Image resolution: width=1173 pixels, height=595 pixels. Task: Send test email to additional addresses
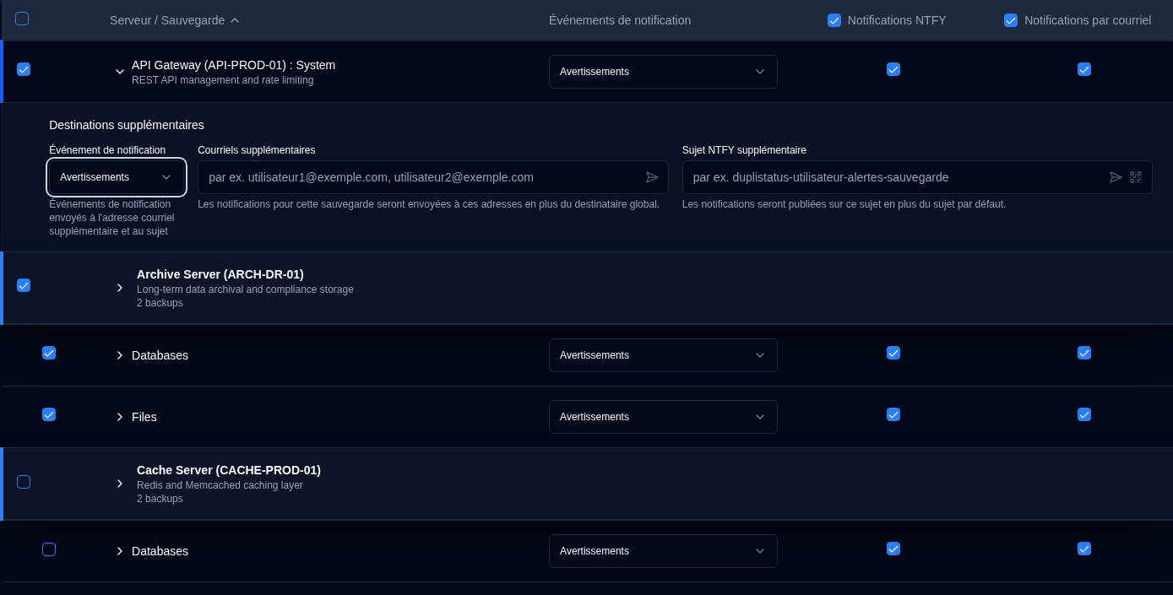pos(652,177)
